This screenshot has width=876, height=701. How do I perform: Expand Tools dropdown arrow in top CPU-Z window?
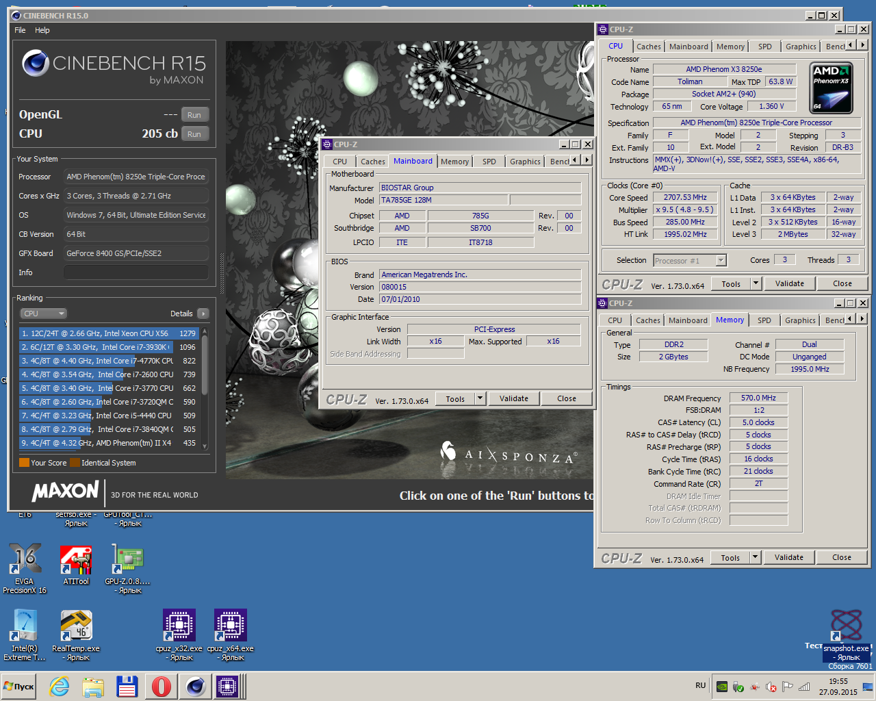pos(756,283)
